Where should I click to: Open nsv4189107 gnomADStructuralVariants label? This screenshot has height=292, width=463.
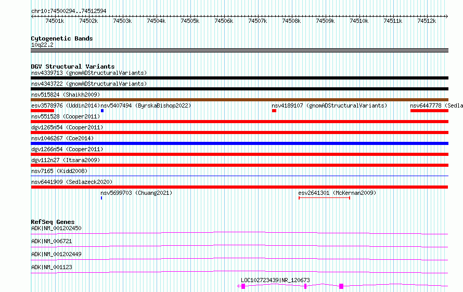point(329,105)
